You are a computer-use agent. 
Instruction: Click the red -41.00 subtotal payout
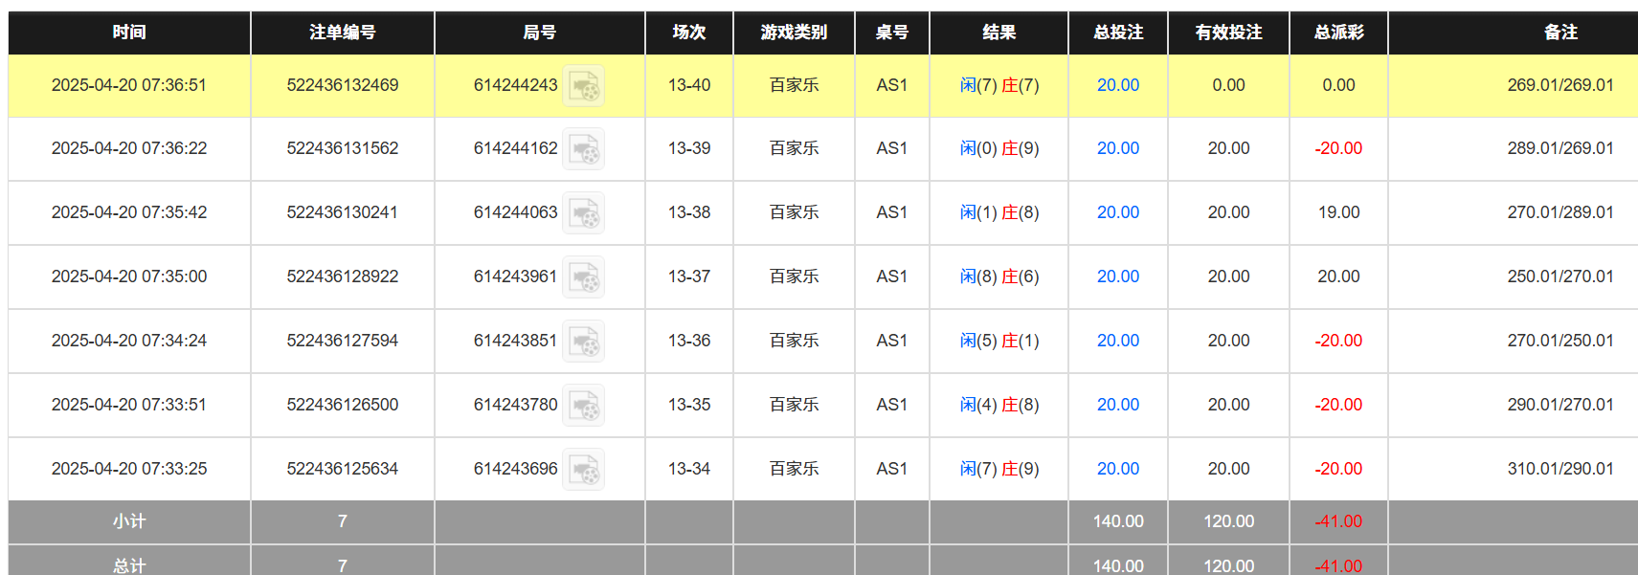[x=1338, y=521]
